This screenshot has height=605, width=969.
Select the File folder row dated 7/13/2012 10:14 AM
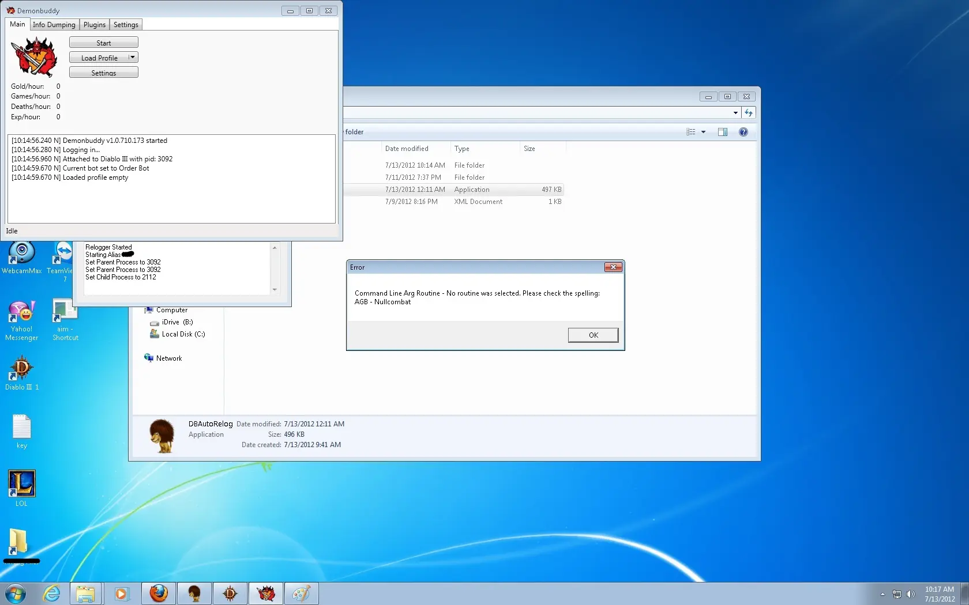point(453,165)
